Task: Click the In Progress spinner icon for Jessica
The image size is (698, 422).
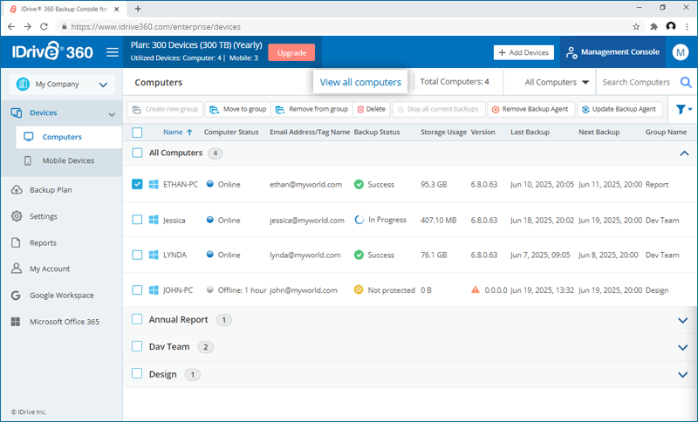Action: (x=359, y=220)
